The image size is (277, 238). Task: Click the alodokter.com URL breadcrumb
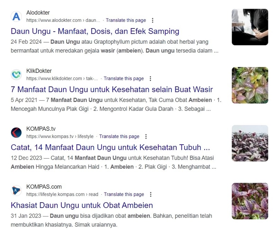(63, 20)
